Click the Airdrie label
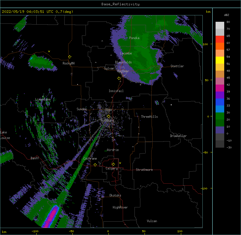This screenshot has height=235, width=241. click(113, 150)
